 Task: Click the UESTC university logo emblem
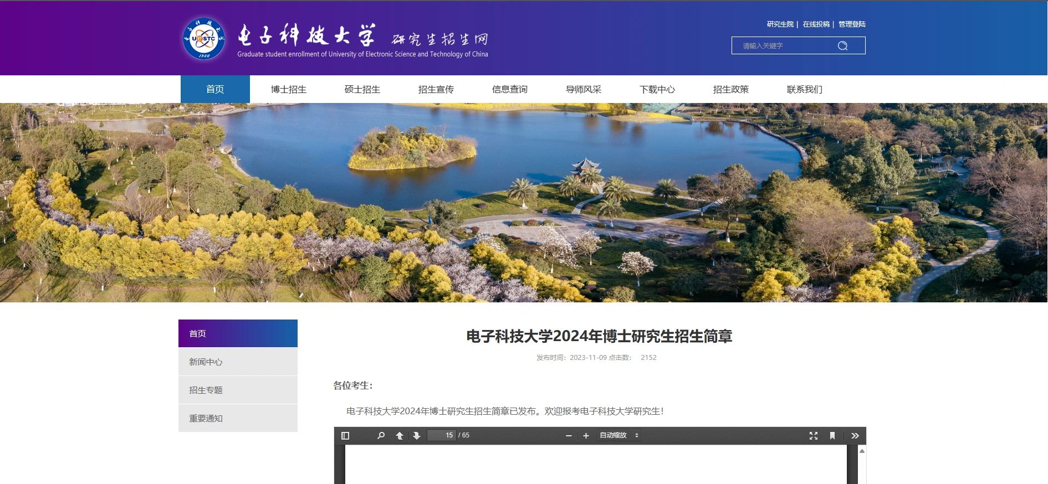(x=204, y=39)
